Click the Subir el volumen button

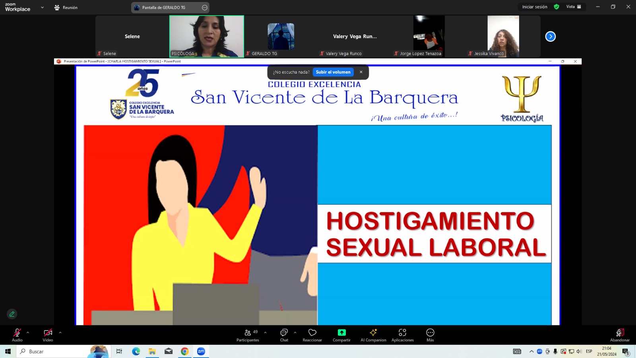click(333, 72)
